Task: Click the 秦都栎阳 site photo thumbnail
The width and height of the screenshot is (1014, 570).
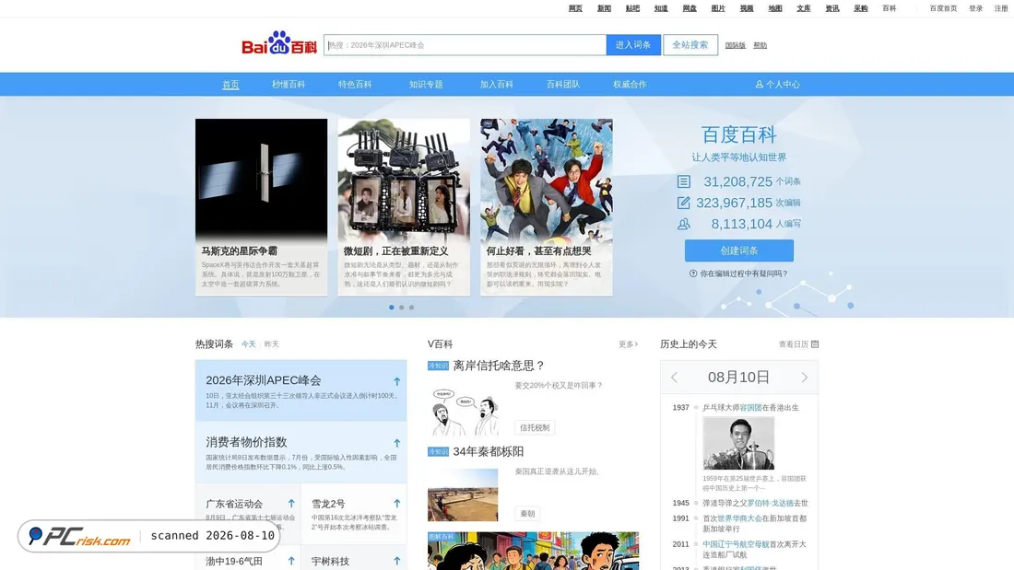Action: [463, 495]
